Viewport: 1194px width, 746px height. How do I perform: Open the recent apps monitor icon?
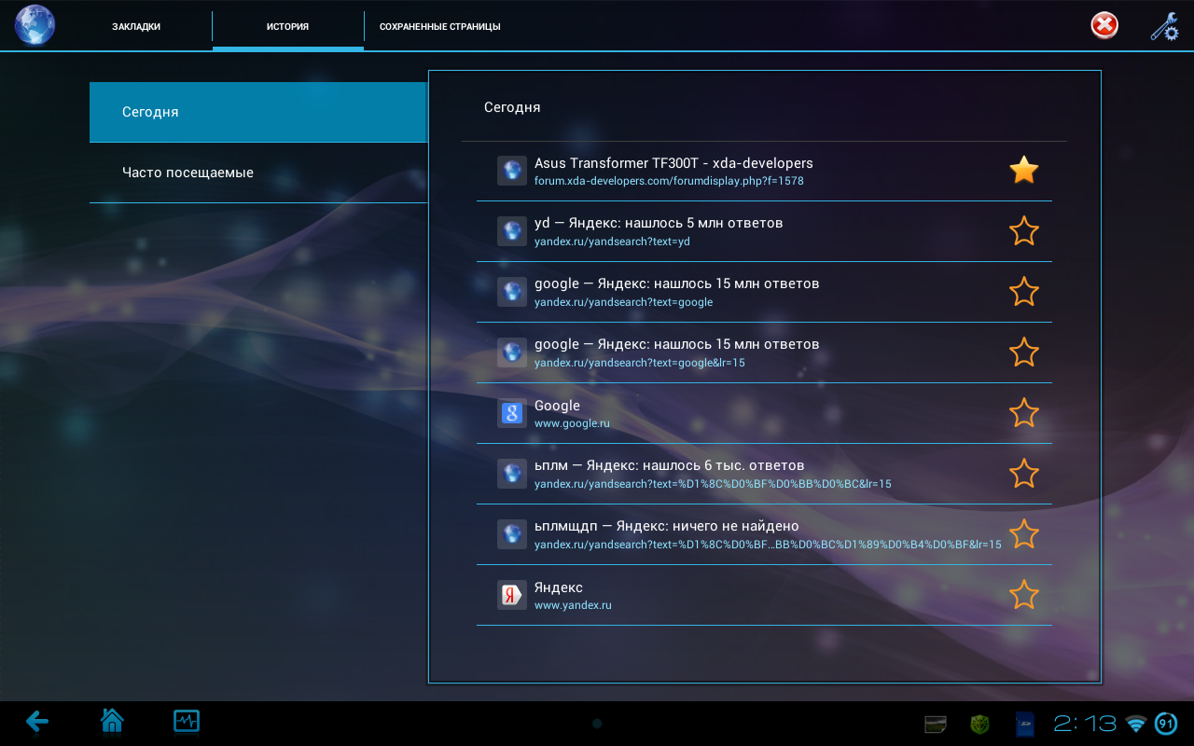(x=187, y=721)
